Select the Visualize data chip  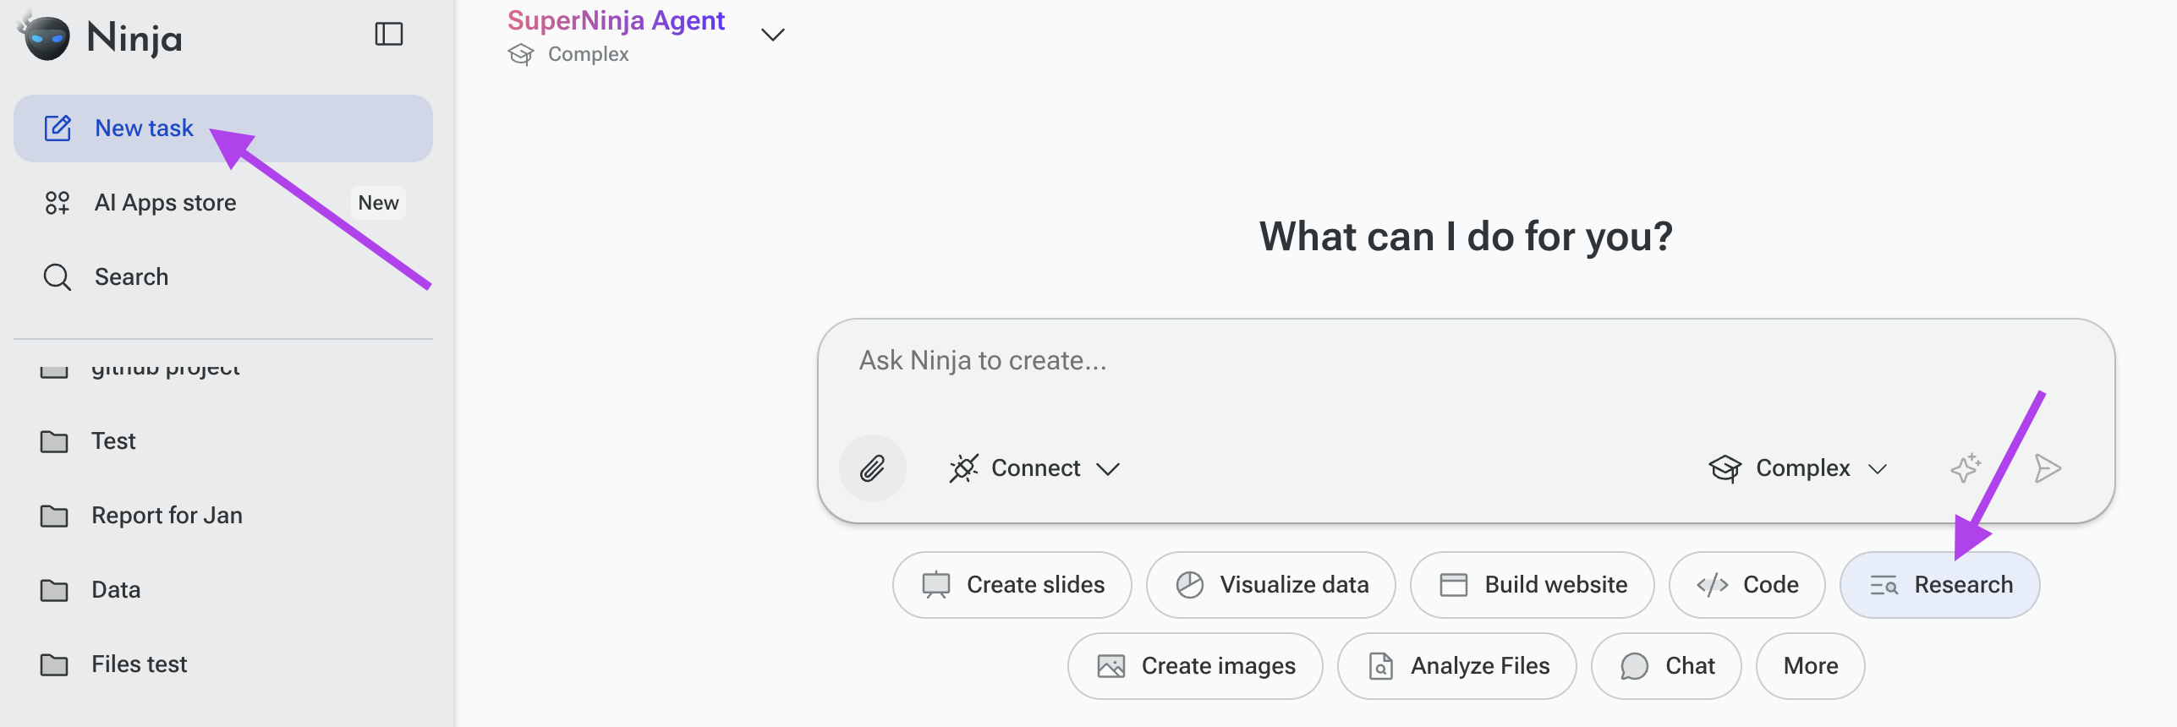pos(1270,585)
